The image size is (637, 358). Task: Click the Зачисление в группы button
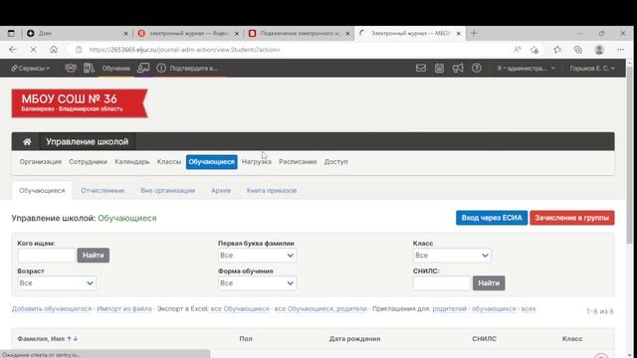pos(572,218)
